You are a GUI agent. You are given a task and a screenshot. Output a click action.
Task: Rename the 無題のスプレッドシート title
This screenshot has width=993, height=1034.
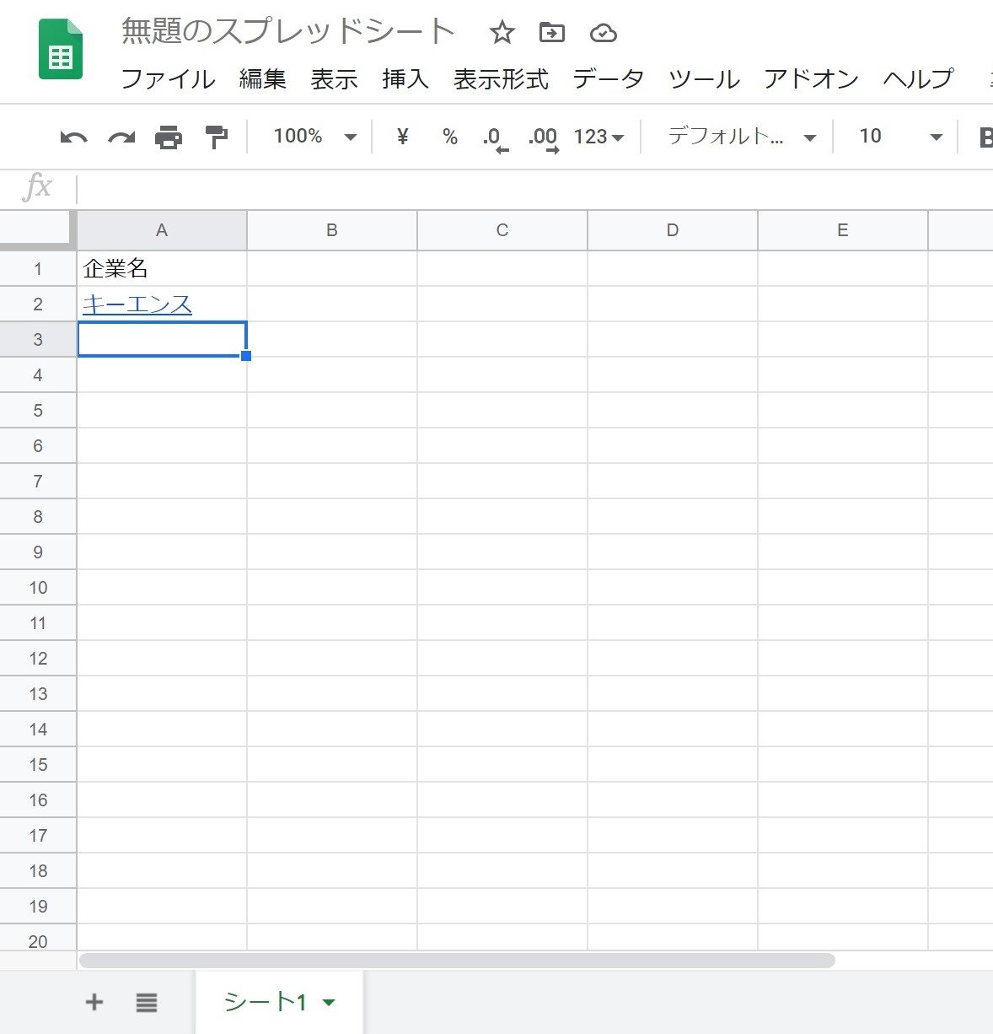coord(288,32)
